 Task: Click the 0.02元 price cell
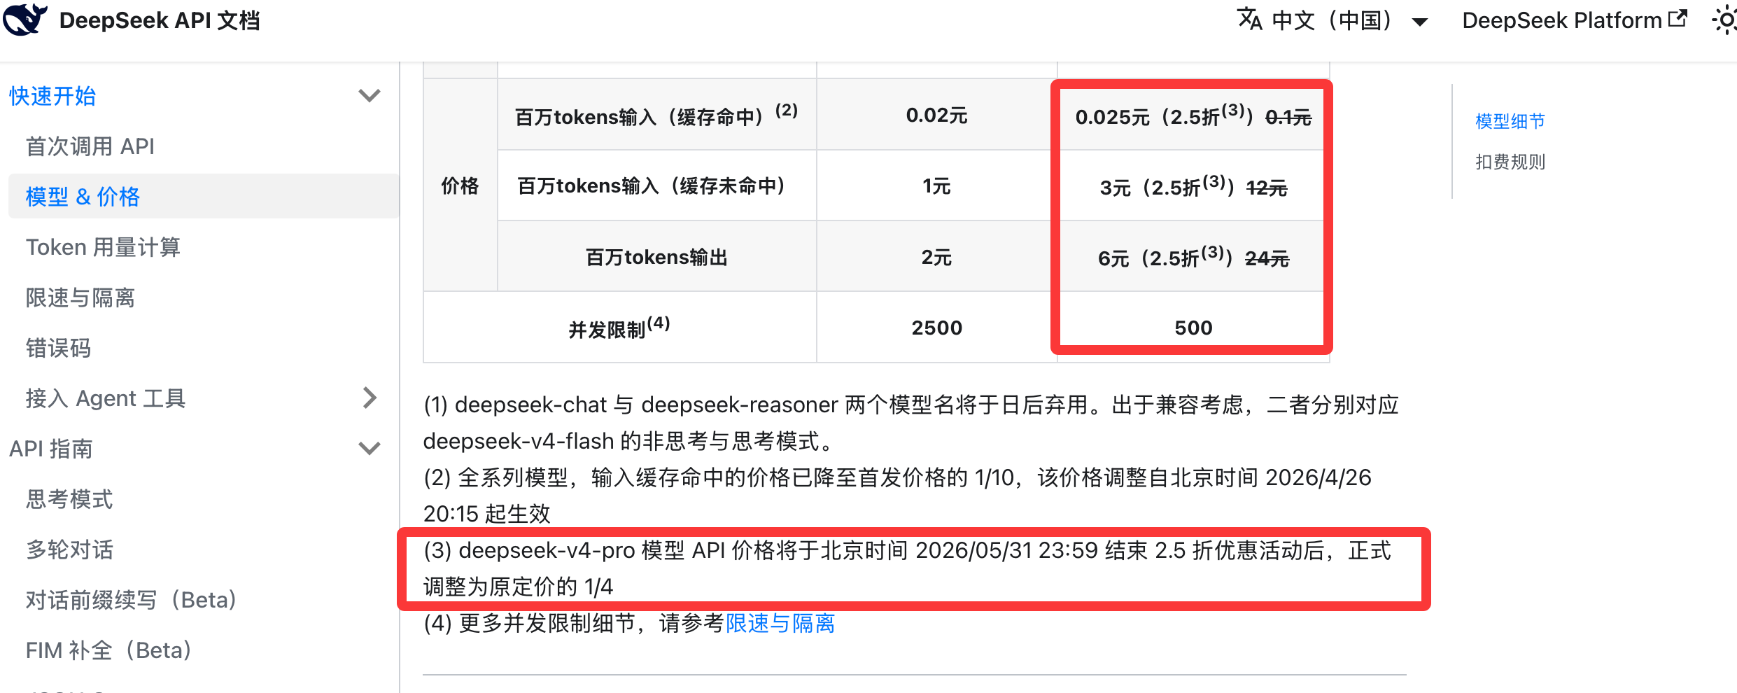[x=936, y=115]
